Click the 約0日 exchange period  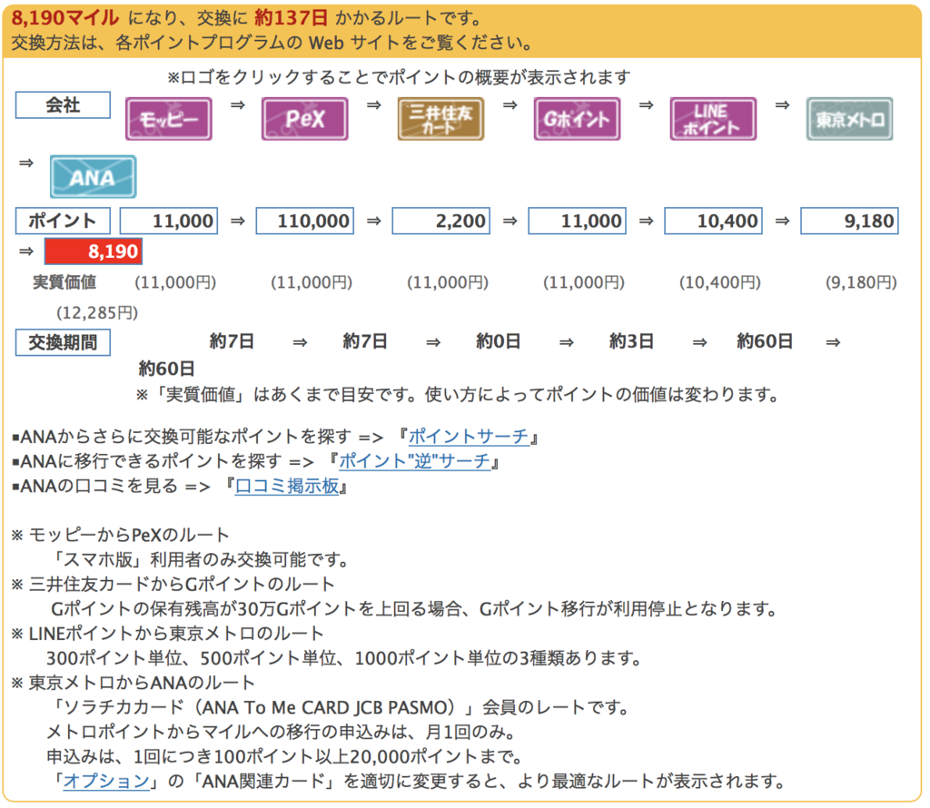[x=499, y=341]
